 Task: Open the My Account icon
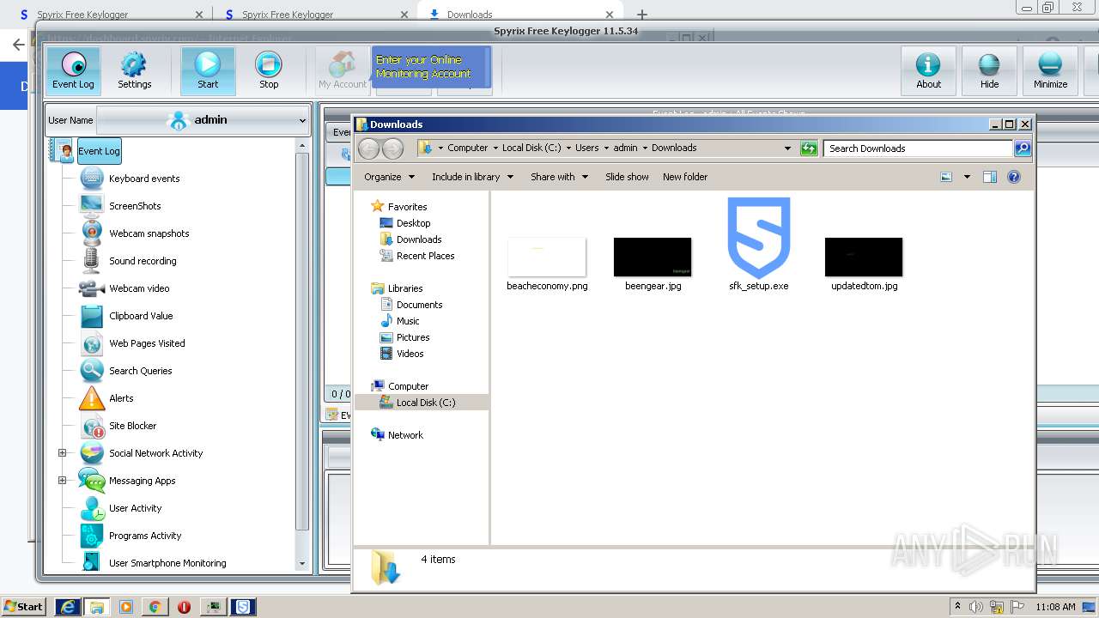click(343, 70)
